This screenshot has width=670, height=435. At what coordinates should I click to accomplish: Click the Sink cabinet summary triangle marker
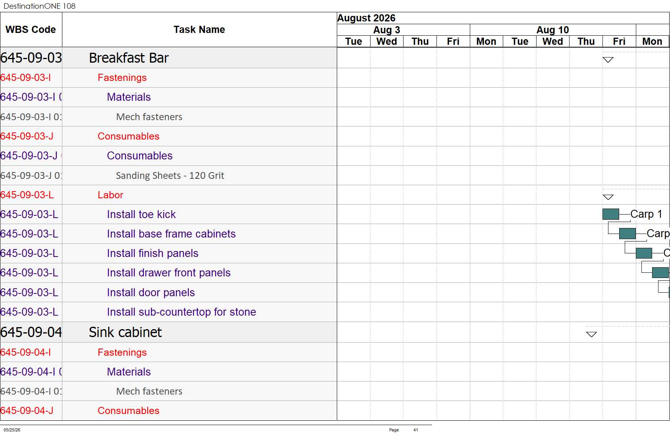click(591, 334)
